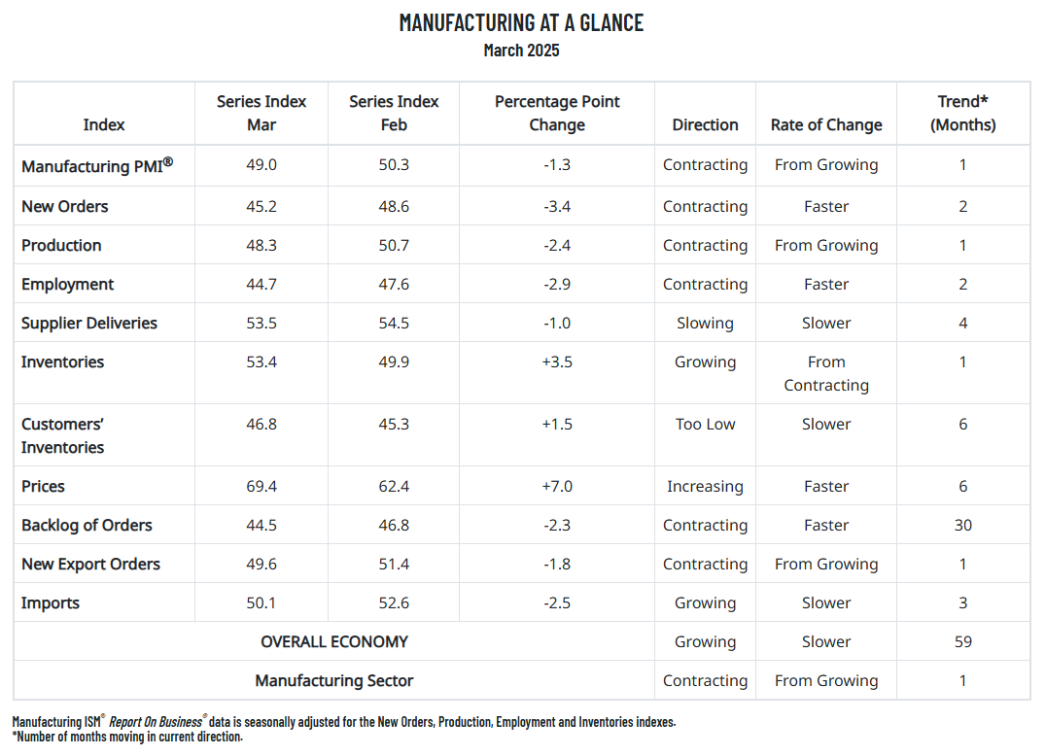Click the Rate of Change header
Image resolution: width=1046 pixels, height=756 pixels.
(826, 124)
